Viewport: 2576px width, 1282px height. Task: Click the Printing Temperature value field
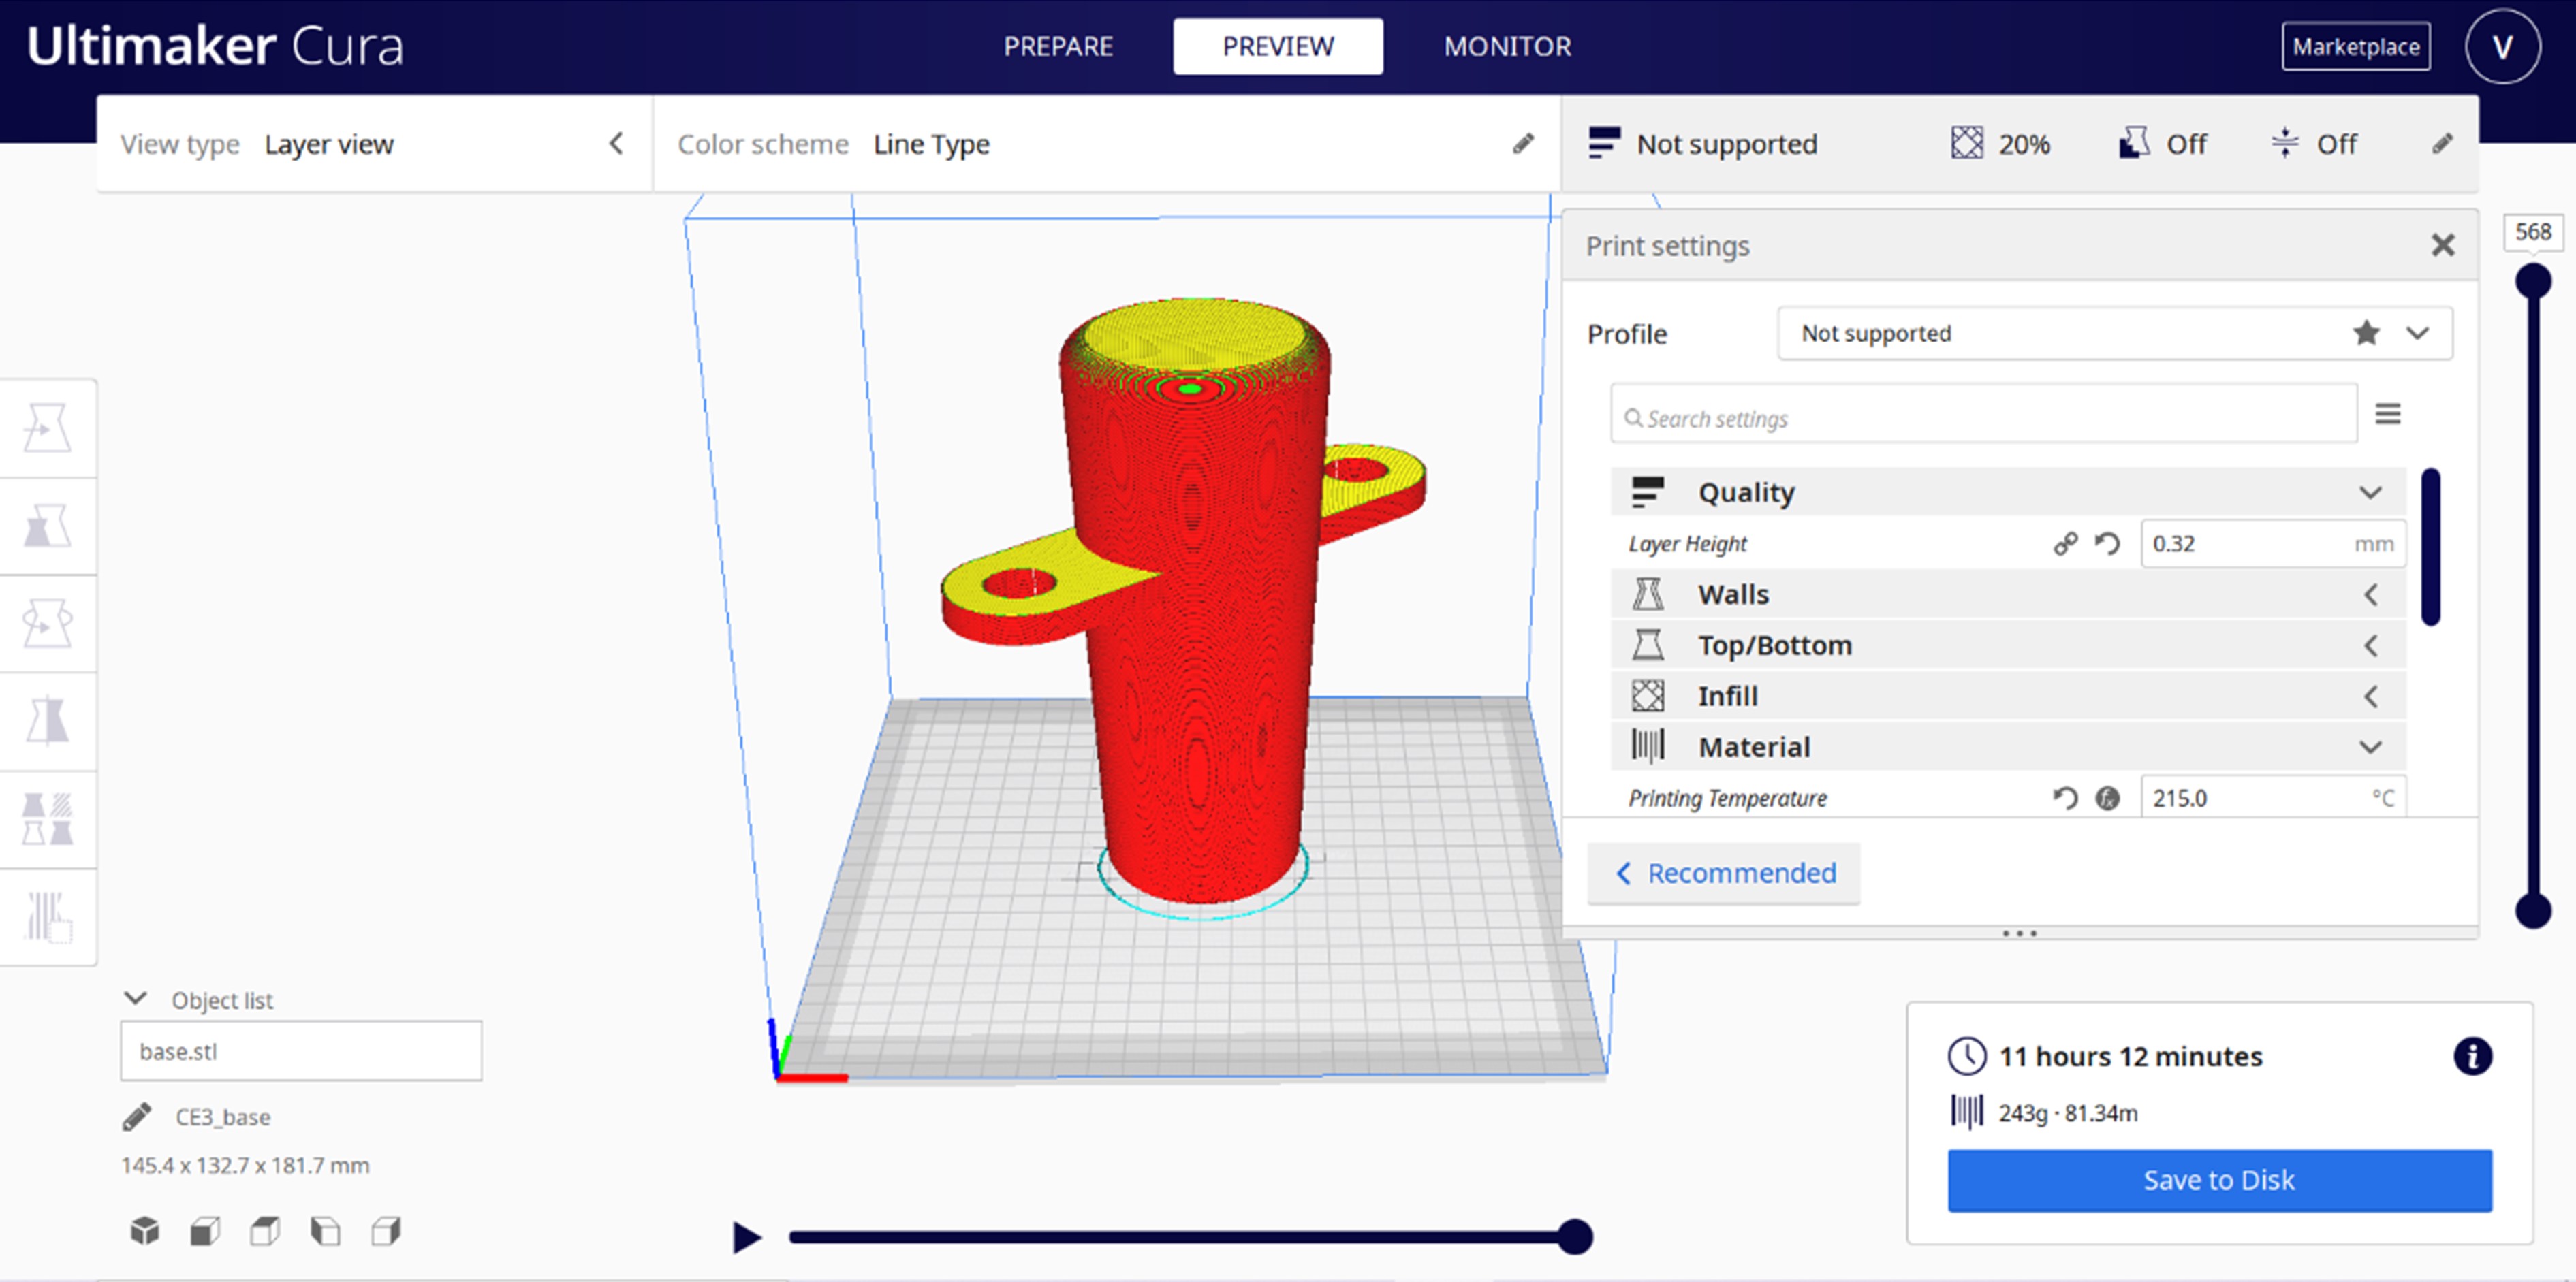(x=2272, y=797)
